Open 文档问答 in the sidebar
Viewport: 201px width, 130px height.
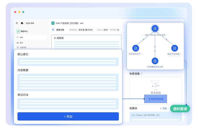pyautogui.click(x=23, y=47)
